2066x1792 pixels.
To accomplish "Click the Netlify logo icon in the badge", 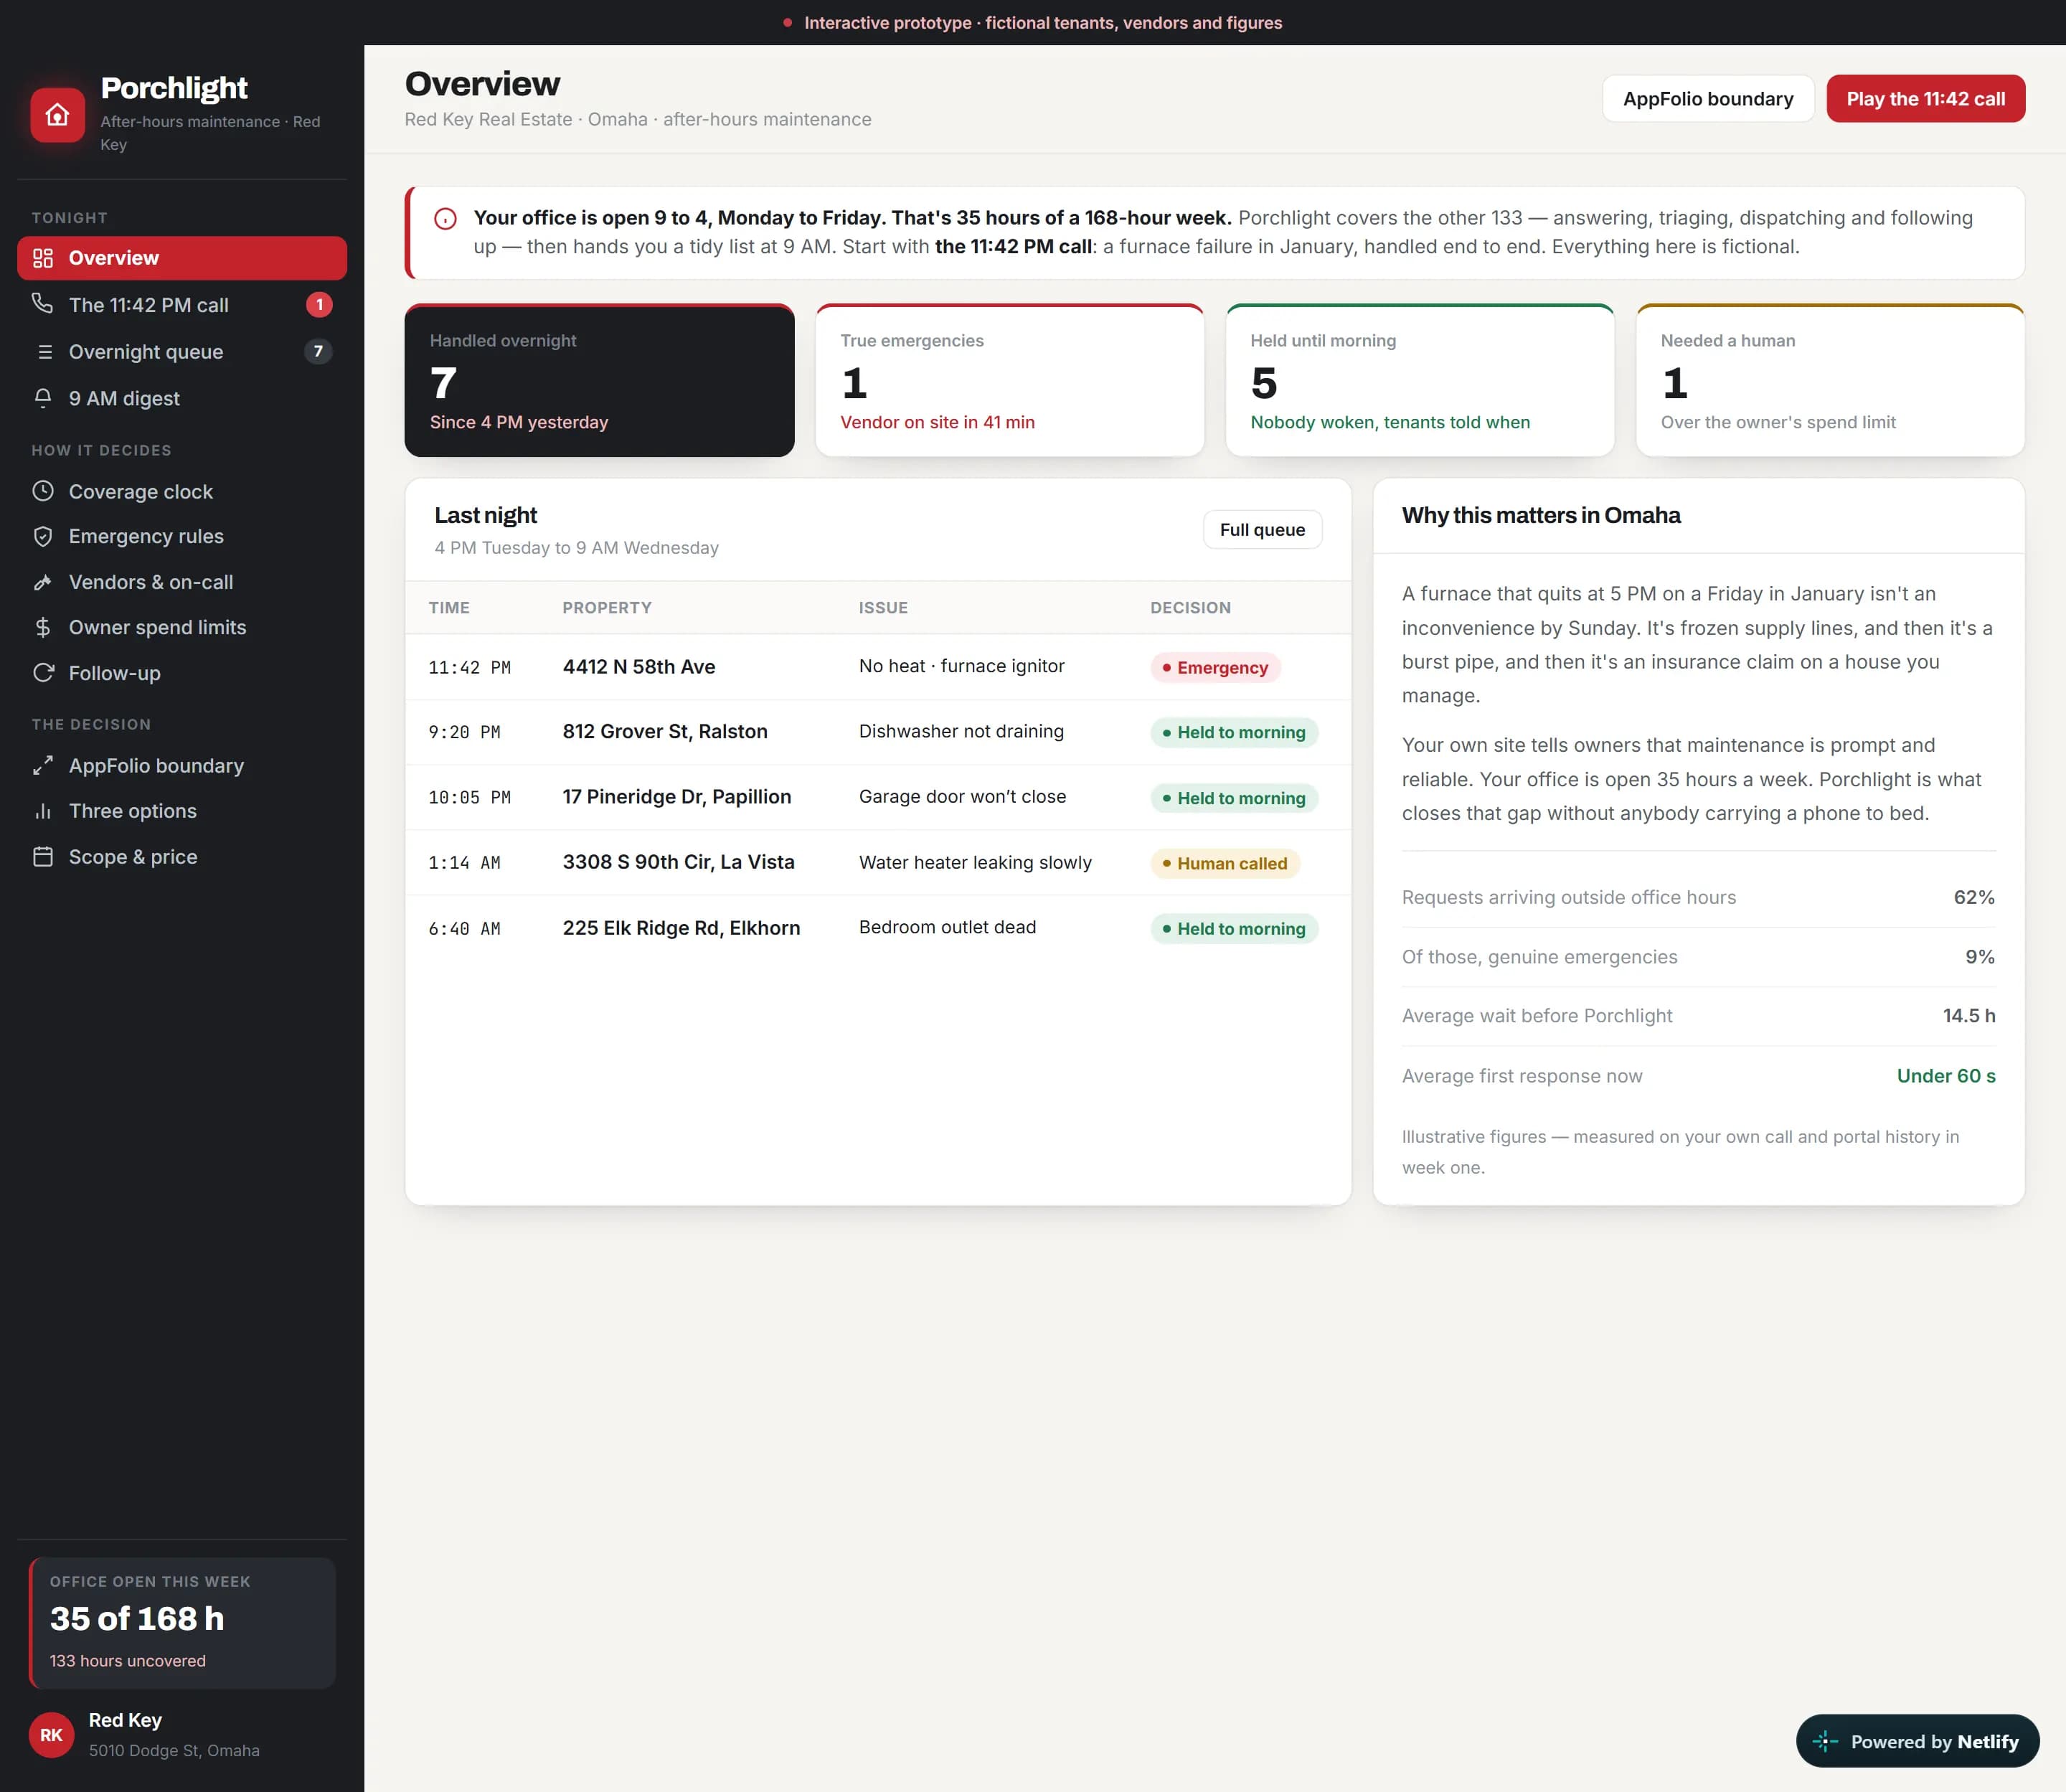I will click(x=1825, y=1741).
